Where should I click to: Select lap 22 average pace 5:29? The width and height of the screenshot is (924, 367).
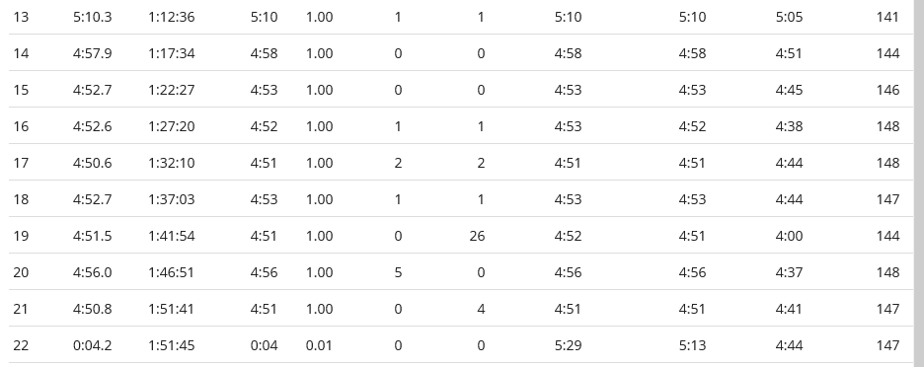pyautogui.click(x=568, y=346)
